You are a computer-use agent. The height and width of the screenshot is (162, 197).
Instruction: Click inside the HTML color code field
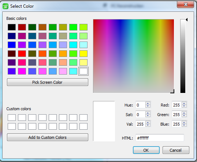click(x=160, y=138)
